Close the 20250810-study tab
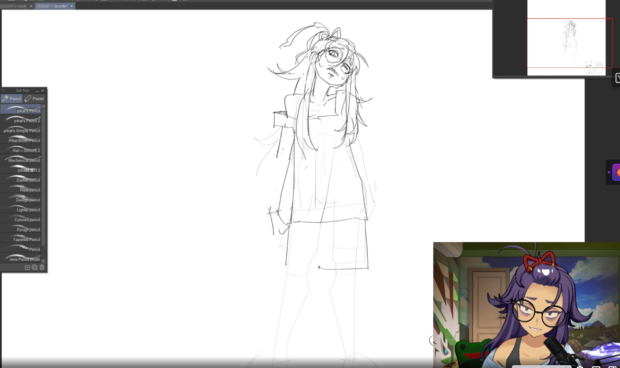 click(x=31, y=6)
